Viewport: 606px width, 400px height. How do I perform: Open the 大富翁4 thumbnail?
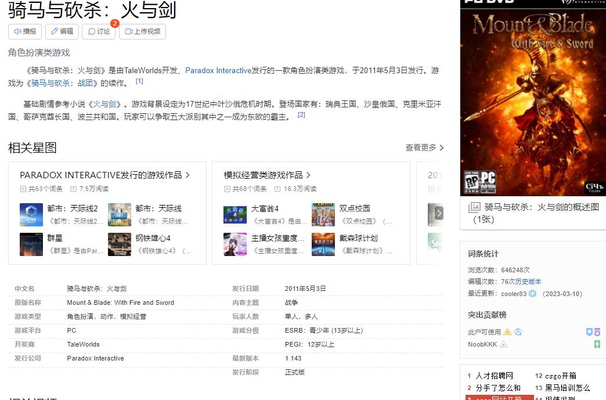pyautogui.click(x=235, y=214)
